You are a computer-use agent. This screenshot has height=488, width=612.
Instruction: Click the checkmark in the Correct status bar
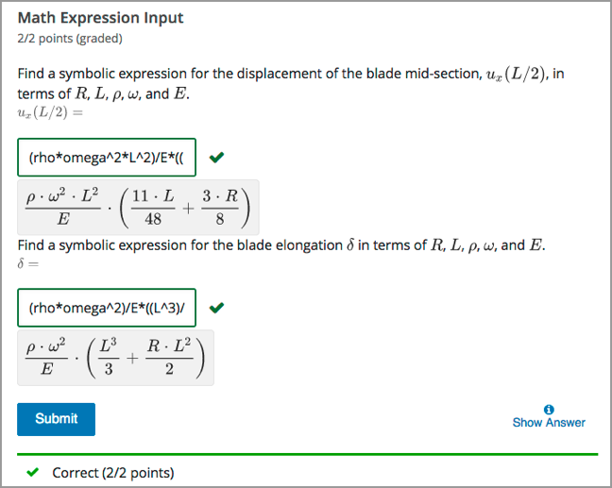click(33, 473)
